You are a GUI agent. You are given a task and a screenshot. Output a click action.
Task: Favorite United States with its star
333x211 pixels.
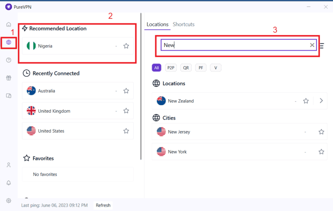pyautogui.click(x=126, y=131)
